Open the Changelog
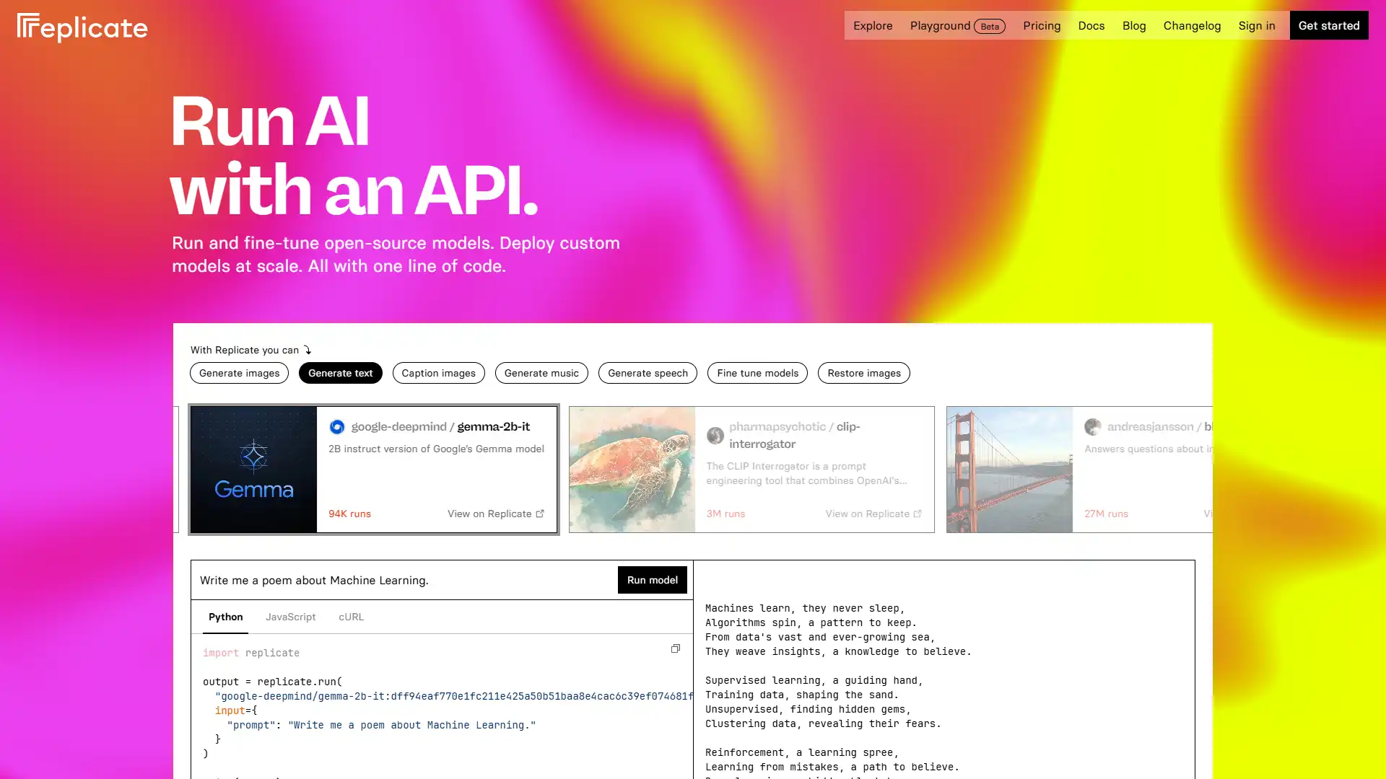 [x=1192, y=26]
